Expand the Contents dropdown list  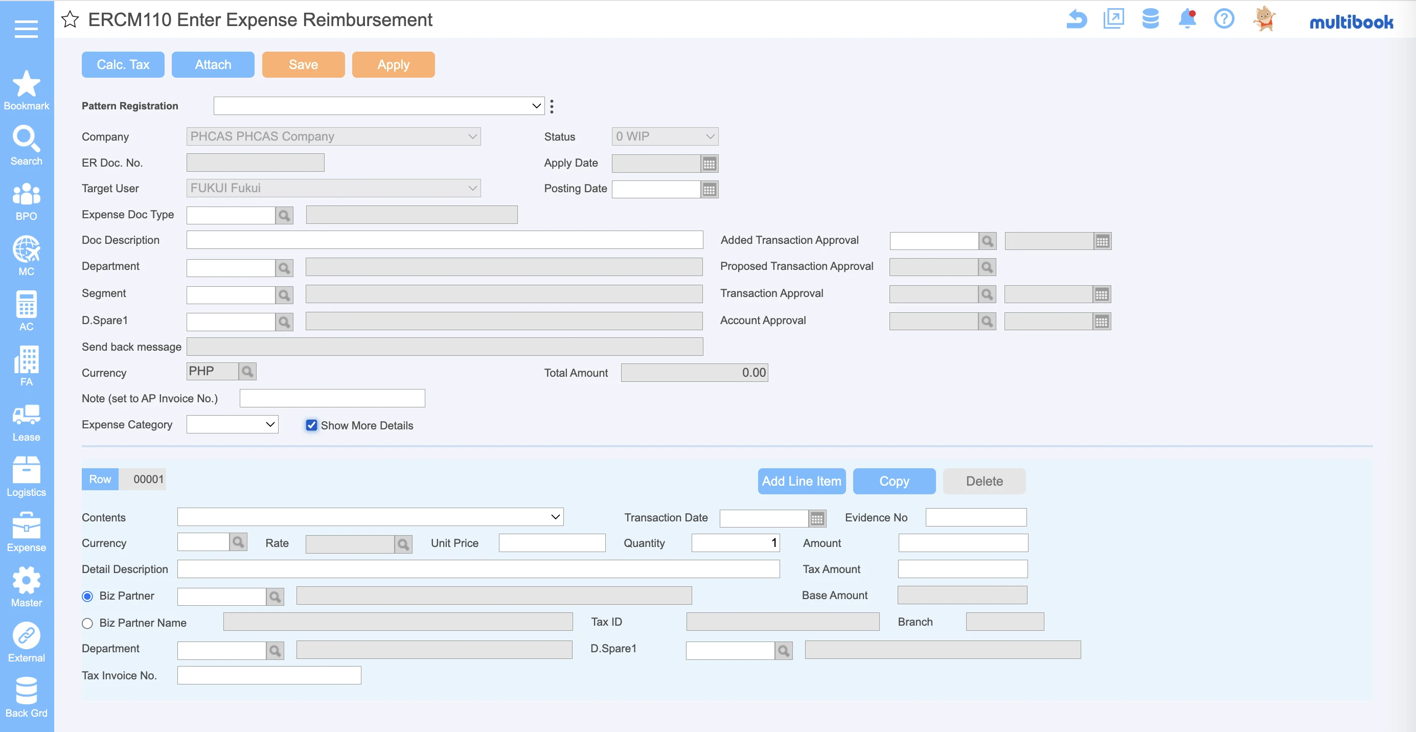click(x=370, y=517)
